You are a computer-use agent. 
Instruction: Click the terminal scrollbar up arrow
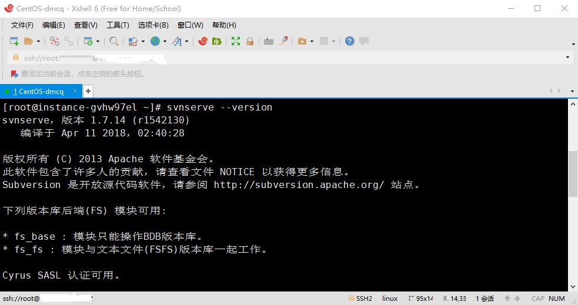tap(573, 104)
